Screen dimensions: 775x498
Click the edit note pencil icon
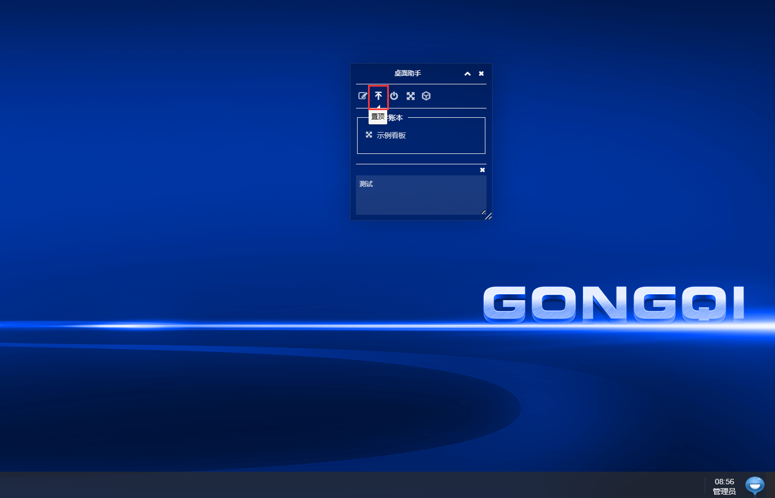(363, 96)
